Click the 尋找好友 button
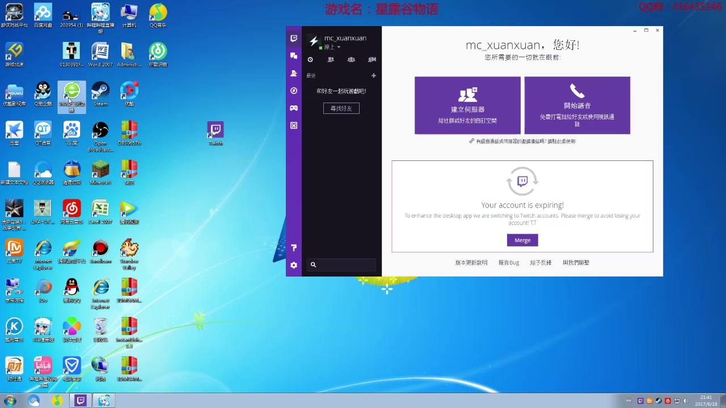Image resolution: width=726 pixels, height=408 pixels. pos(341,108)
